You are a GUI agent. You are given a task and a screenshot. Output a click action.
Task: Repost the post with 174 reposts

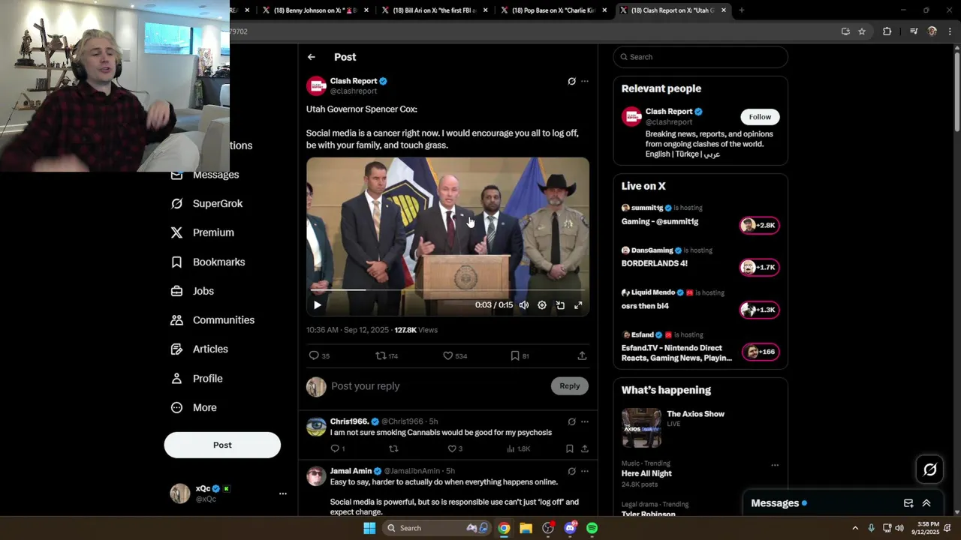pyautogui.click(x=387, y=355)
